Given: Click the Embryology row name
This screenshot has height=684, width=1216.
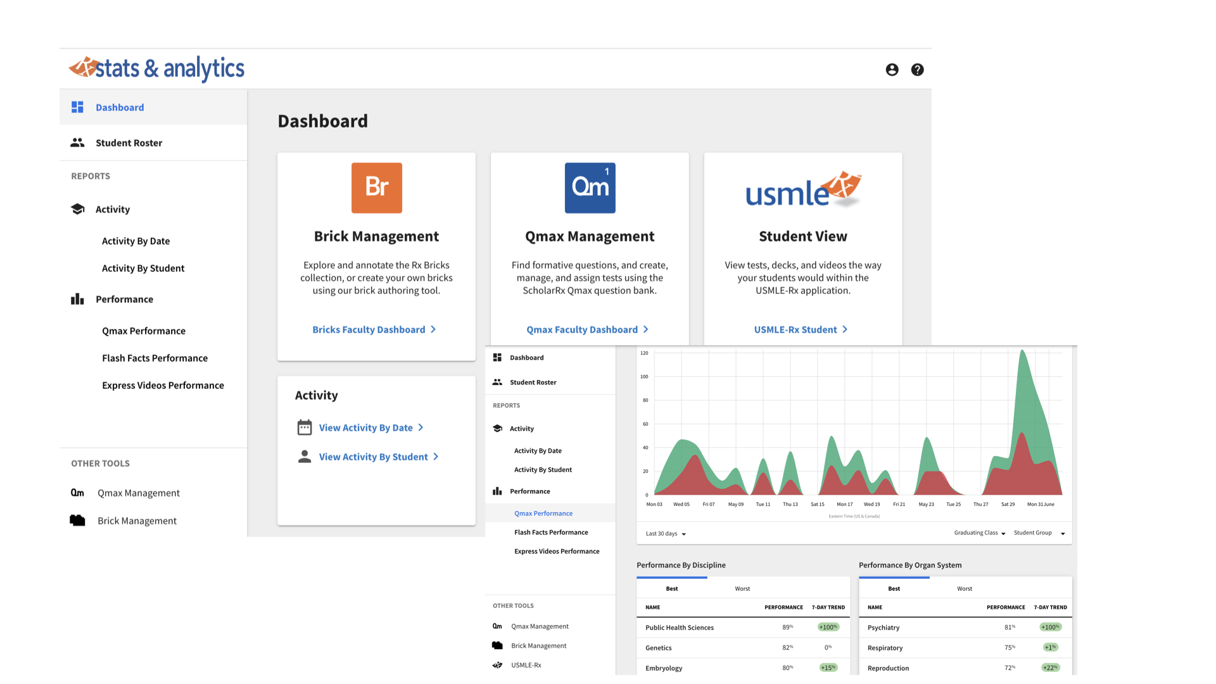Looking at the screenshot, I should (x=664, y=668).
